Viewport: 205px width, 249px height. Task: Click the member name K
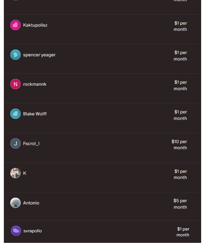point(25,173)
